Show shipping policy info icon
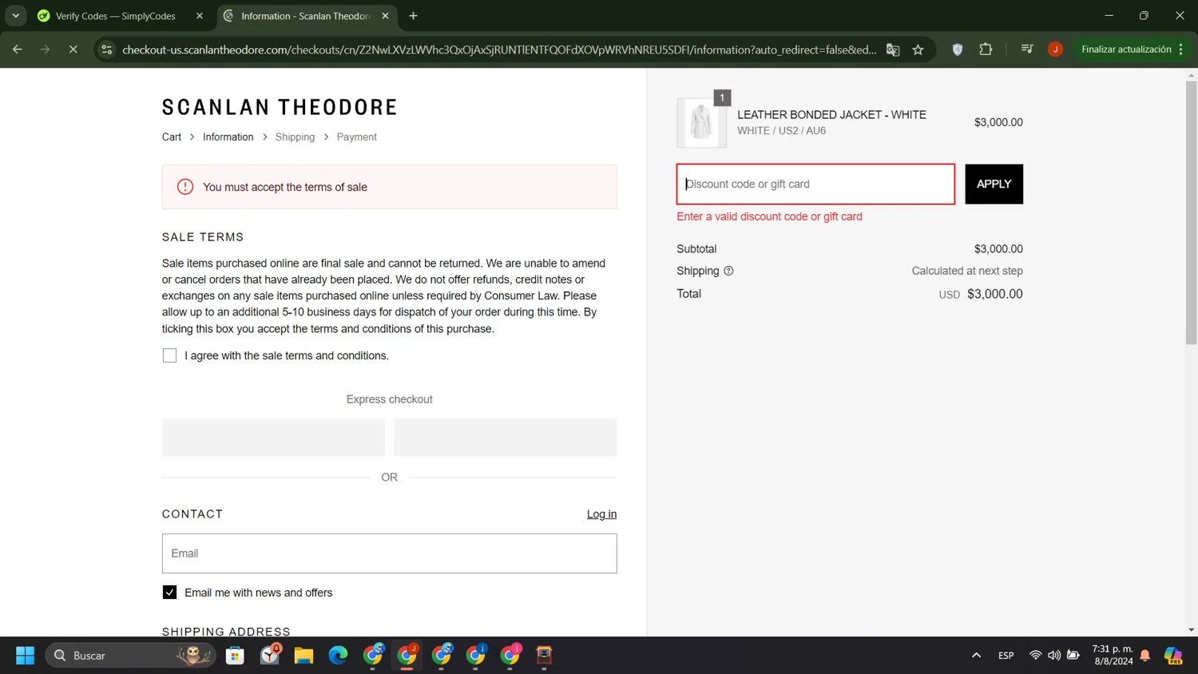The image size is (1198, 674). (728, 271)
